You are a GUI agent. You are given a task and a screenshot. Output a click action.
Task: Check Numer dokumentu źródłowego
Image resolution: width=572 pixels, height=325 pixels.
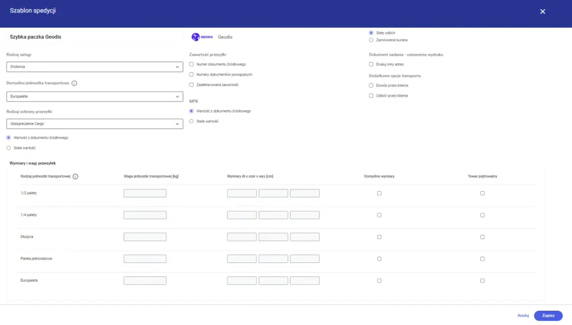point(191,64)
